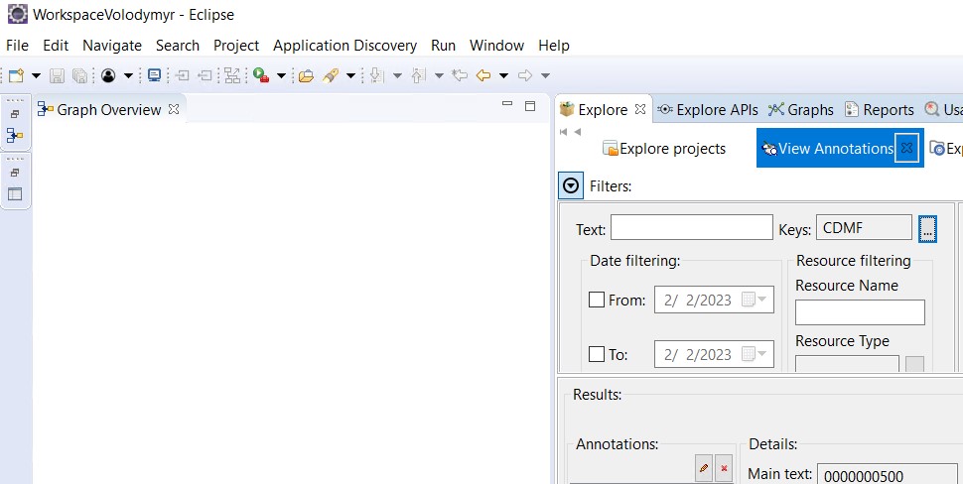This screenshot has width=963, height=484.
Task: Open the Search menu
Action: coord(178,46)
